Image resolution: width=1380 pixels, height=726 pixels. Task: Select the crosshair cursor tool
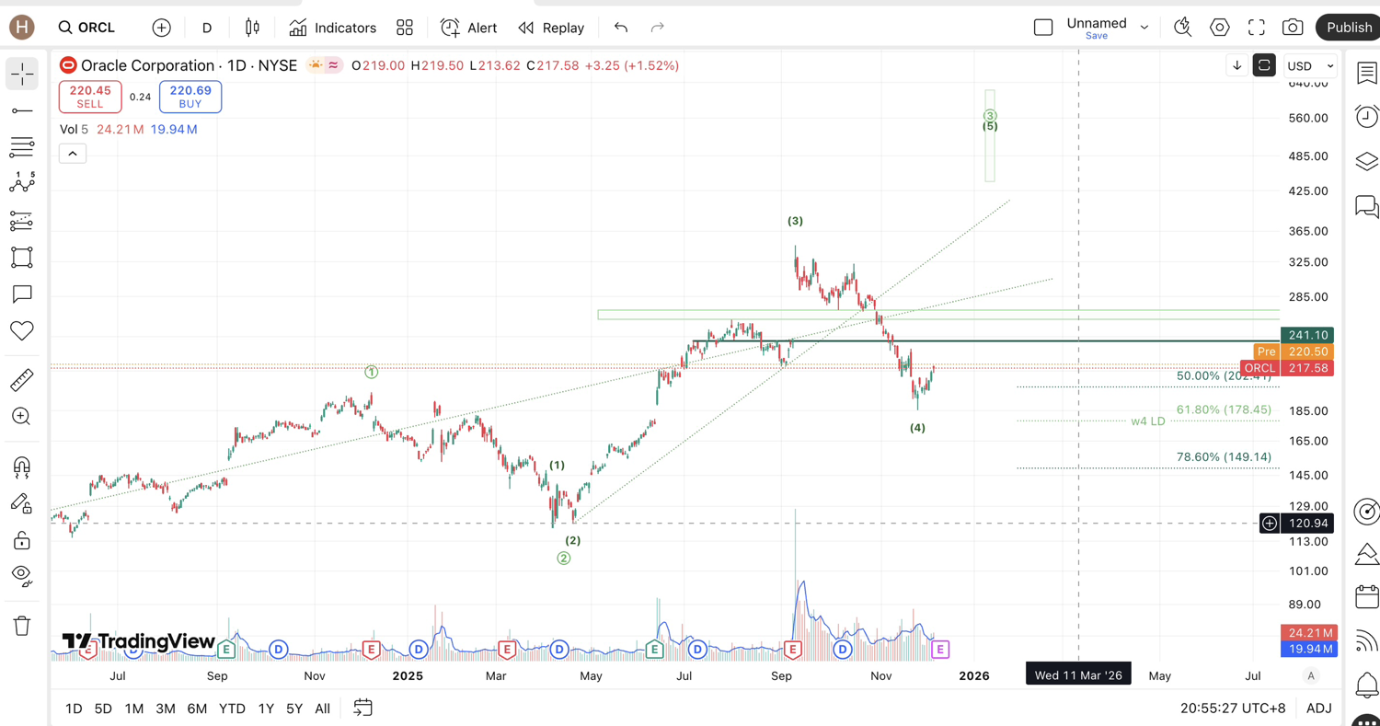[x=22, y=74]
